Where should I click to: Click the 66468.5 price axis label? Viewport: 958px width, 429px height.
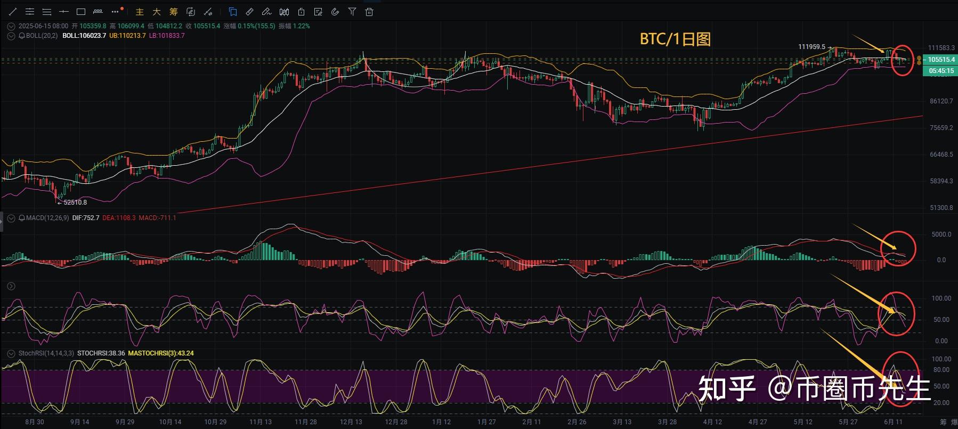tap(941, 155)
